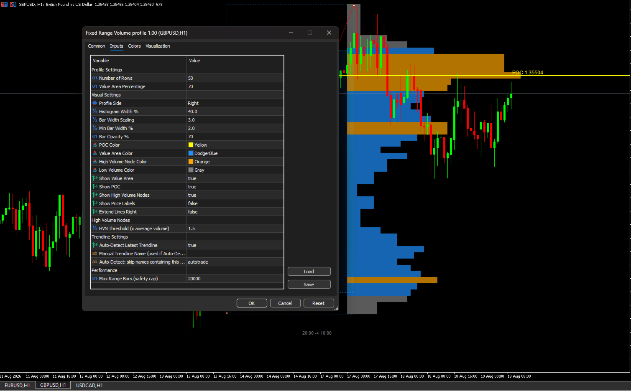The height and width of the screenshot is (391, 631).
Task: Click the Value Area Percentage integer icon
Action: point(95,86)
